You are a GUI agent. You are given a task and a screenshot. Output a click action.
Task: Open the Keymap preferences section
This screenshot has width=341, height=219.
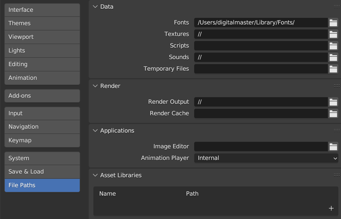click(x=42, y=140)
